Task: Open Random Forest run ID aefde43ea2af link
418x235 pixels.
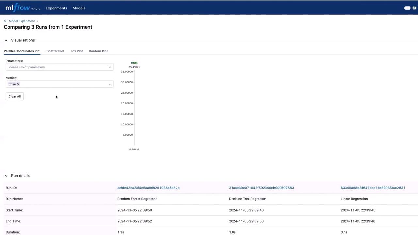Action: point(148,188)
